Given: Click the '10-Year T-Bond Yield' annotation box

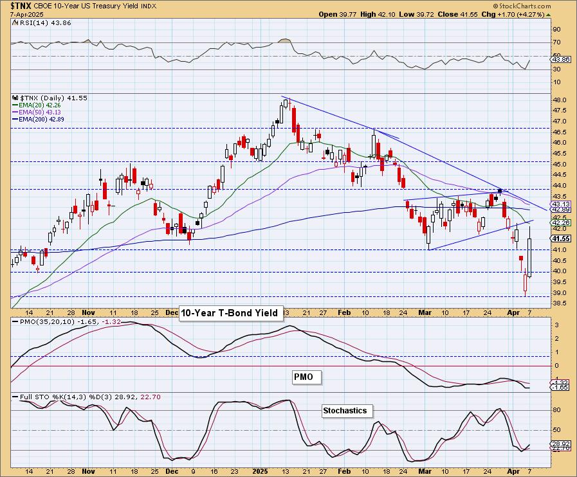Looking at the screenshot, I should tap(230, 313).
